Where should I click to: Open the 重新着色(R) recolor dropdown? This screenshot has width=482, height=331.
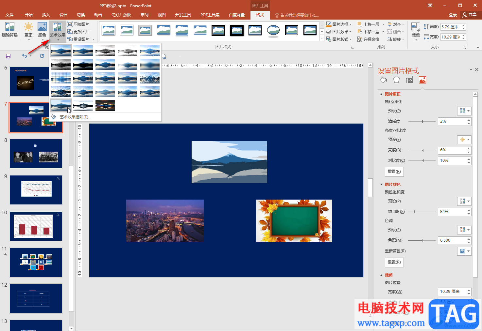(x=464, y=251)
